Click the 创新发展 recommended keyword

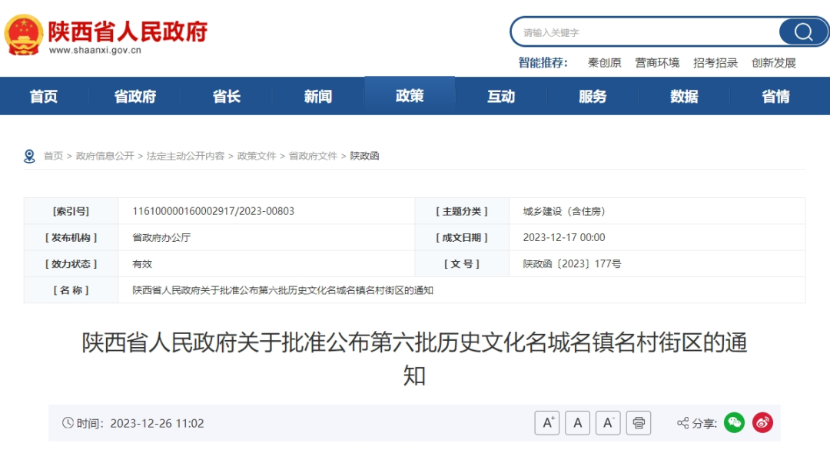[x=774, y=63]
